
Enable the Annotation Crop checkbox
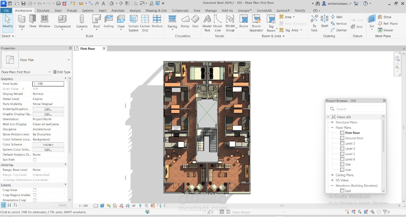(35, 200)
